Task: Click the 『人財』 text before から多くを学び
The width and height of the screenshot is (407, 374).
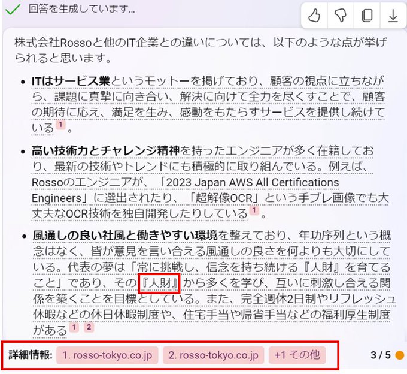Action: tap(159, 283)
